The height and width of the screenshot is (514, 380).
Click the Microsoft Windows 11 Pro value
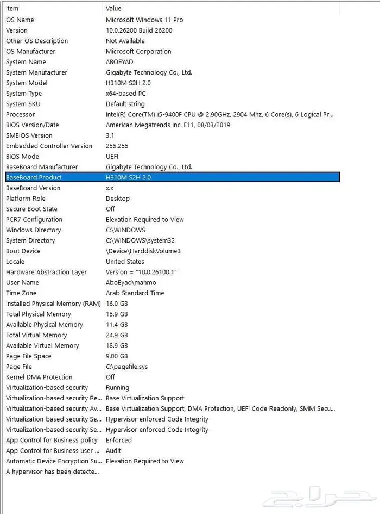pos(144,20)
